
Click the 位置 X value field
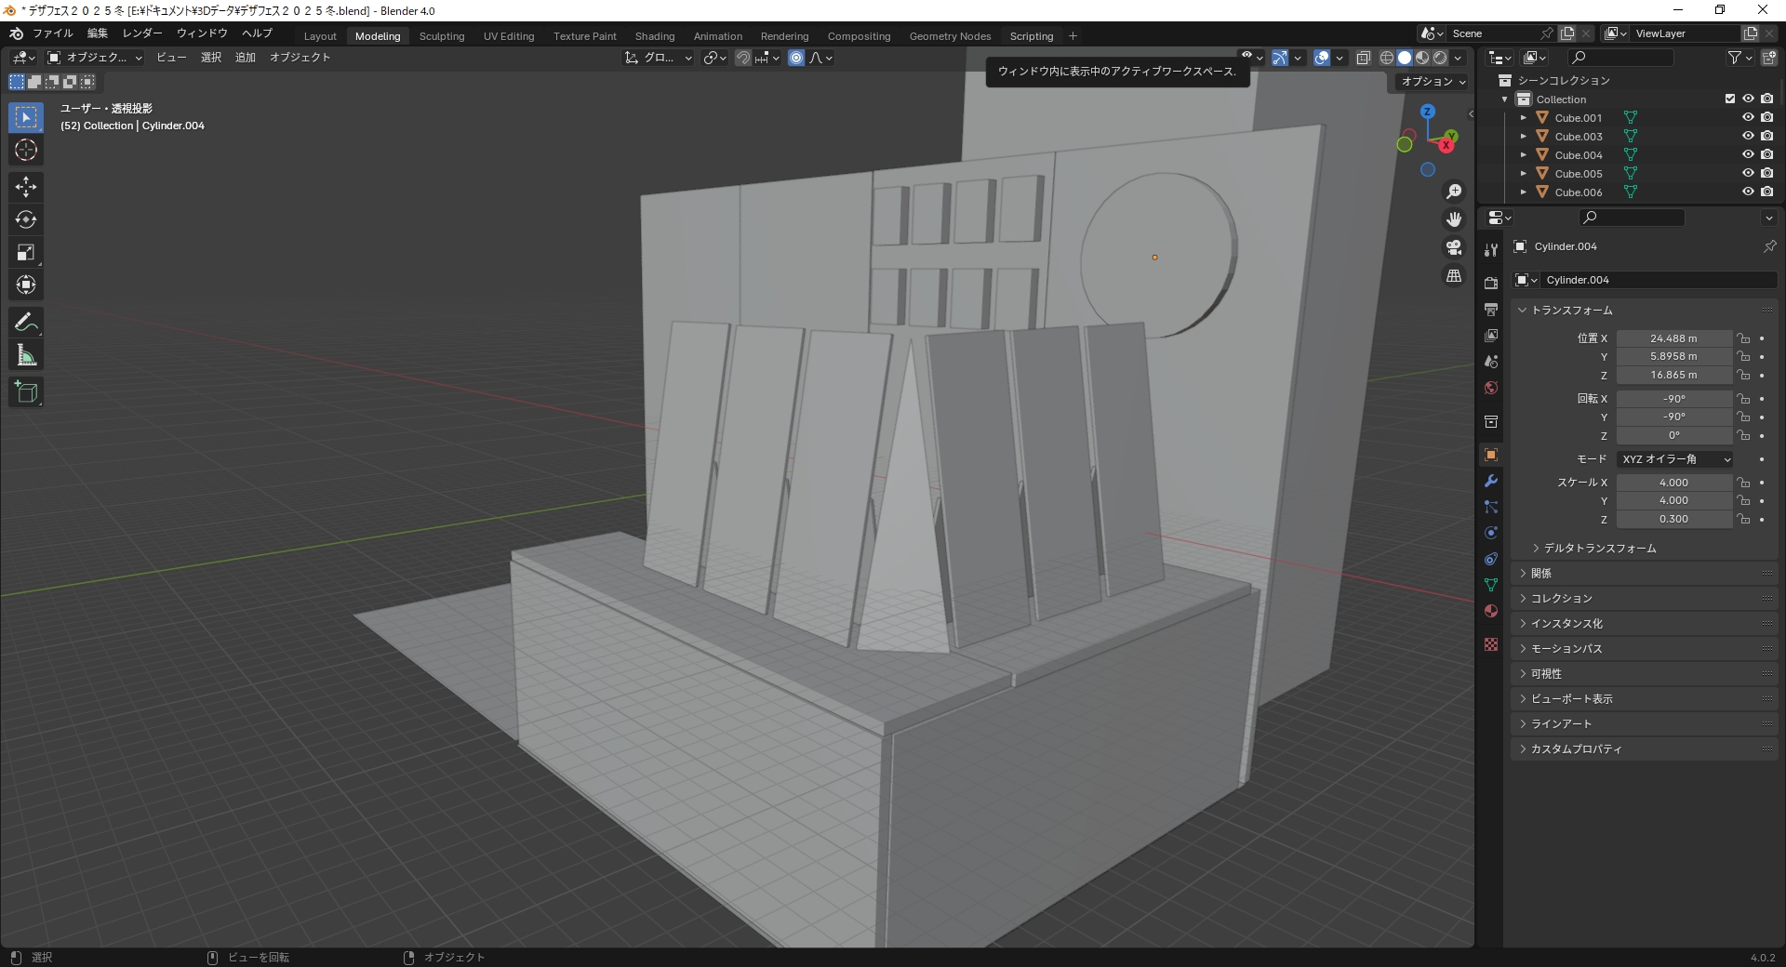(x=1673, y=338)
